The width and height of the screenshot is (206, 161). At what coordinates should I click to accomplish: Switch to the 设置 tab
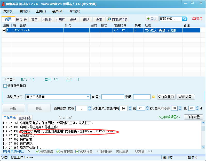coord(99,19)
